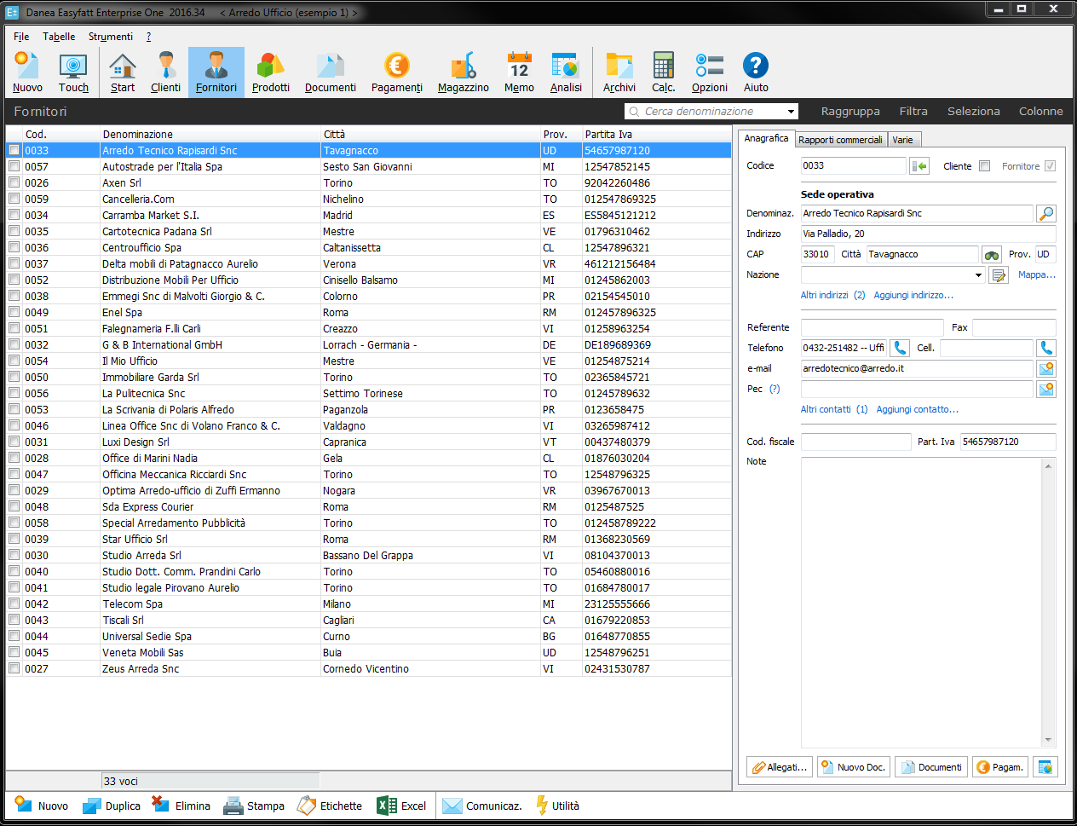Viewport: 1077px width, 826px height.
Task: Tick the checkbox for Zeus Arreda Snc
Action: point(14,668)
